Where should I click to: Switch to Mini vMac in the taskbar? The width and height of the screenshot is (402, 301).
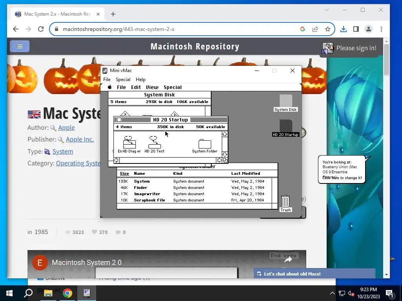point(87,293)
